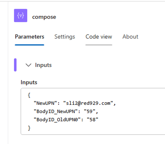Image resolution: width=165 pixels, height=144 pixels.
Task: Place cursor on "BodyID_OldUPN0" key
Action: (x=57, y=120)
